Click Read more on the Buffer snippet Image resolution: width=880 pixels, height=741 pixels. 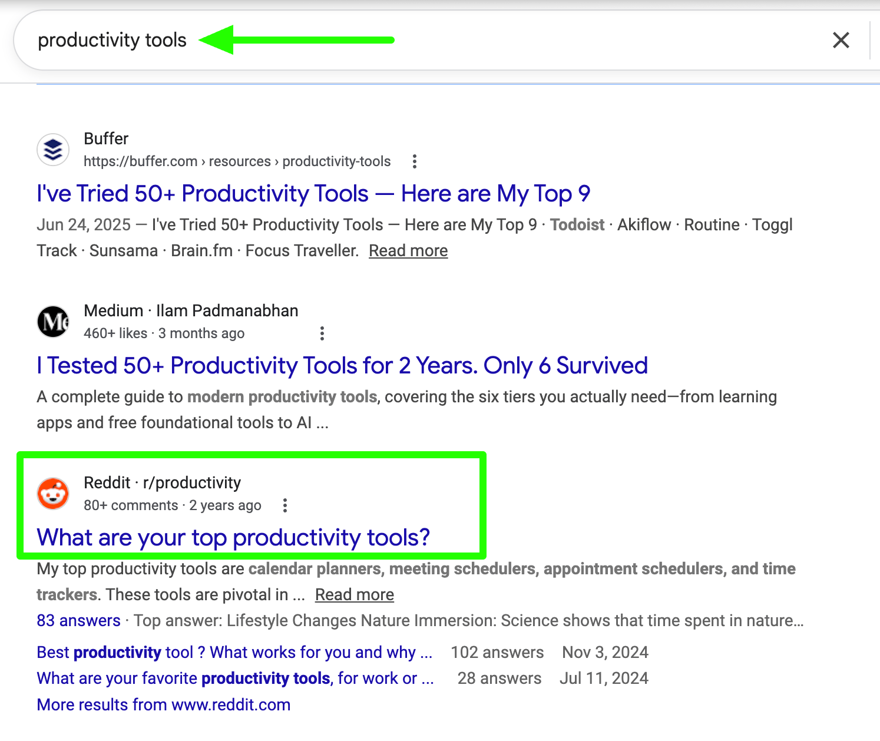pyautogui.click(x=408, y=251)
